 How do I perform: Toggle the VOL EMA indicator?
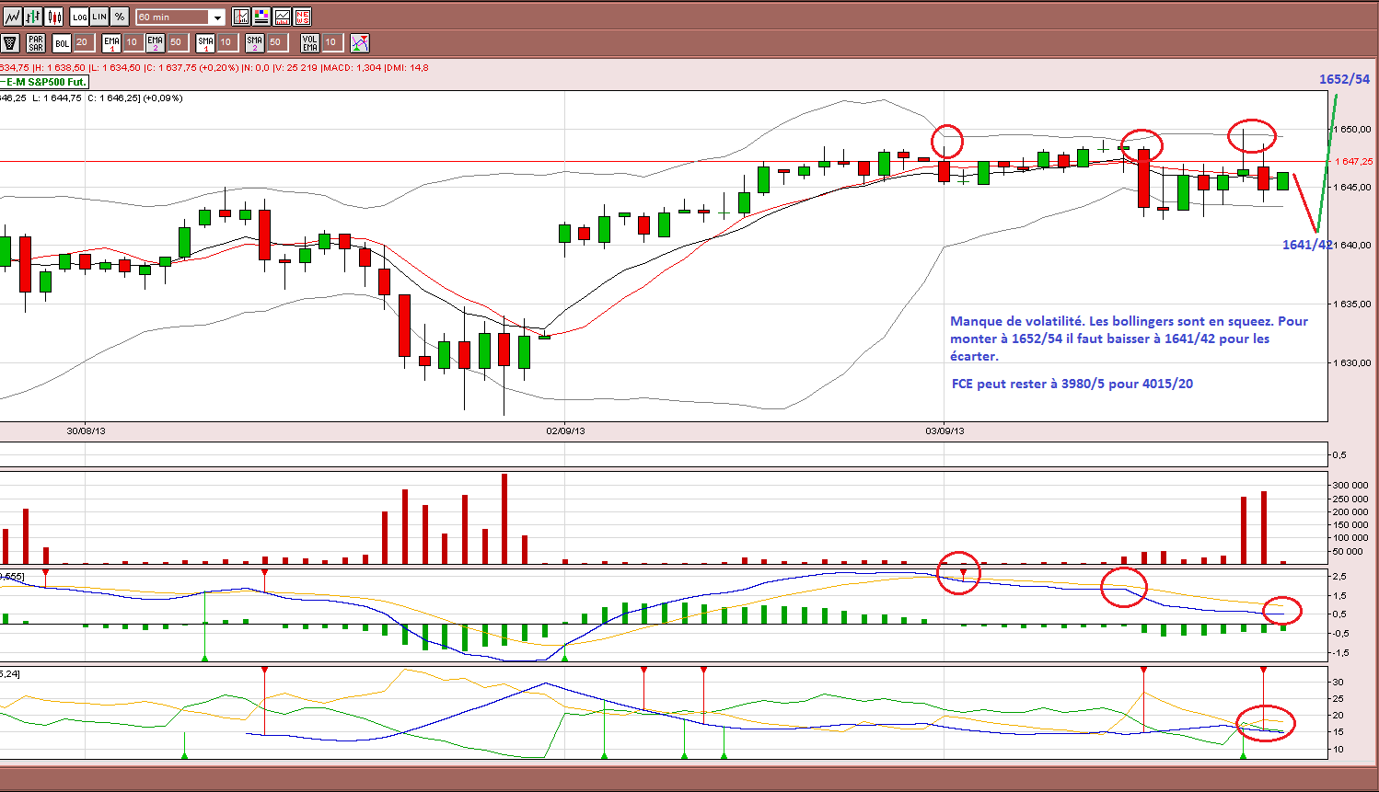(310, 42)
